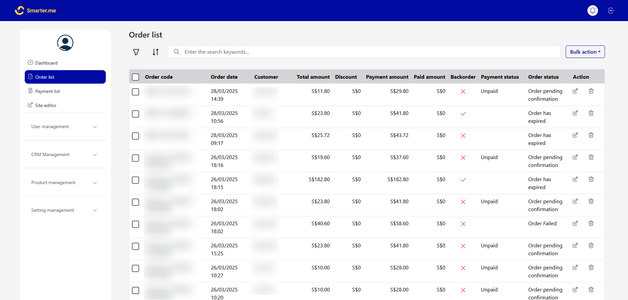Viewport: 628px width, 300px height.
Task: Expand CRM Management section
Action: tap(65, 155)
